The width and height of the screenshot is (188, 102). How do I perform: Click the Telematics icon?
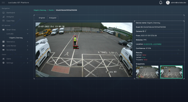[x=3, y=42]
